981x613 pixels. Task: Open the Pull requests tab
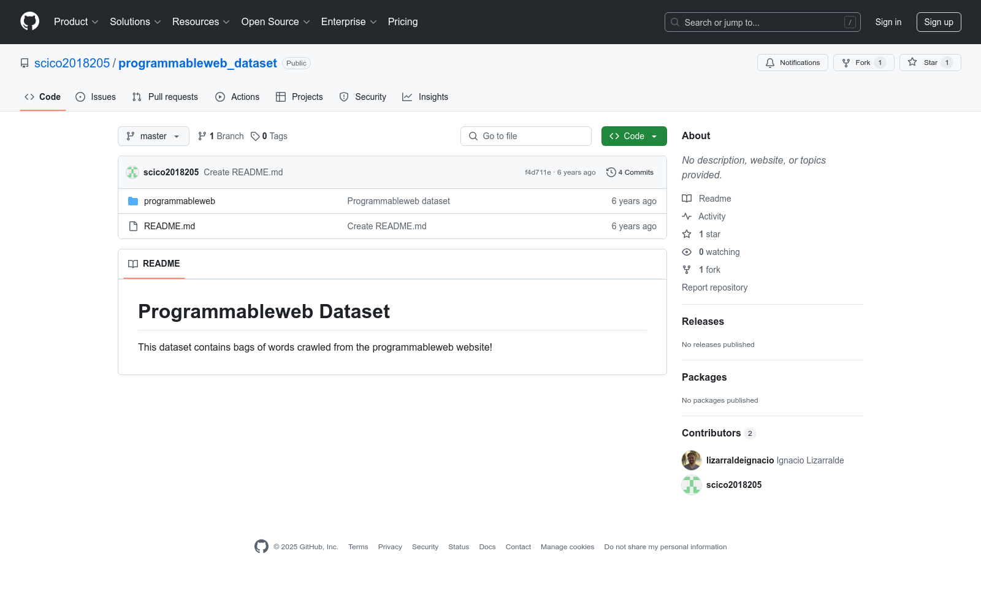pyautogui.click(x=165, y=97)
